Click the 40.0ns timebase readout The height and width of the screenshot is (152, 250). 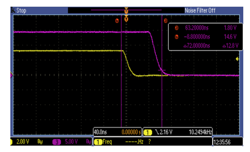pos(100,132)
